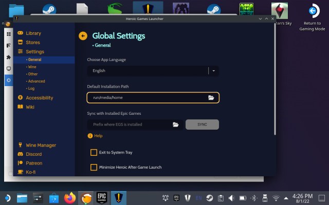Open Wi-Fi networks in the tray
This screenshot has width=329, height=205.
pos(276,198)
